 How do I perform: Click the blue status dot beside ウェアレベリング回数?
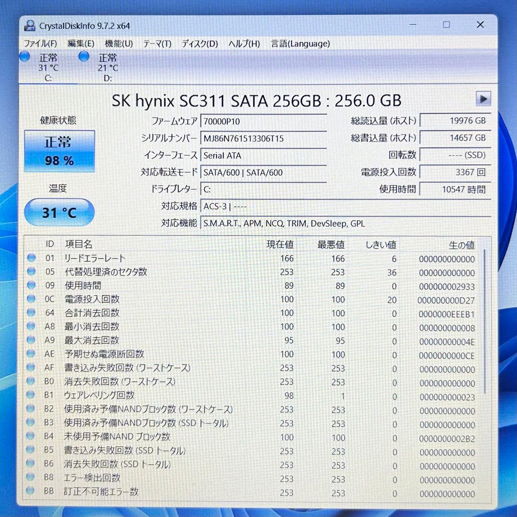[31, 395]
